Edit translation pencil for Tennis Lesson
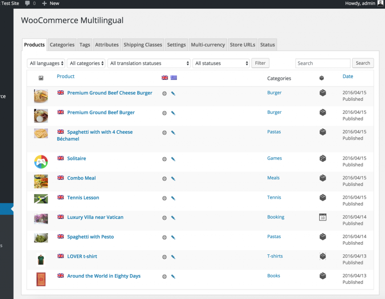385x299 pixels. [173, 198]
